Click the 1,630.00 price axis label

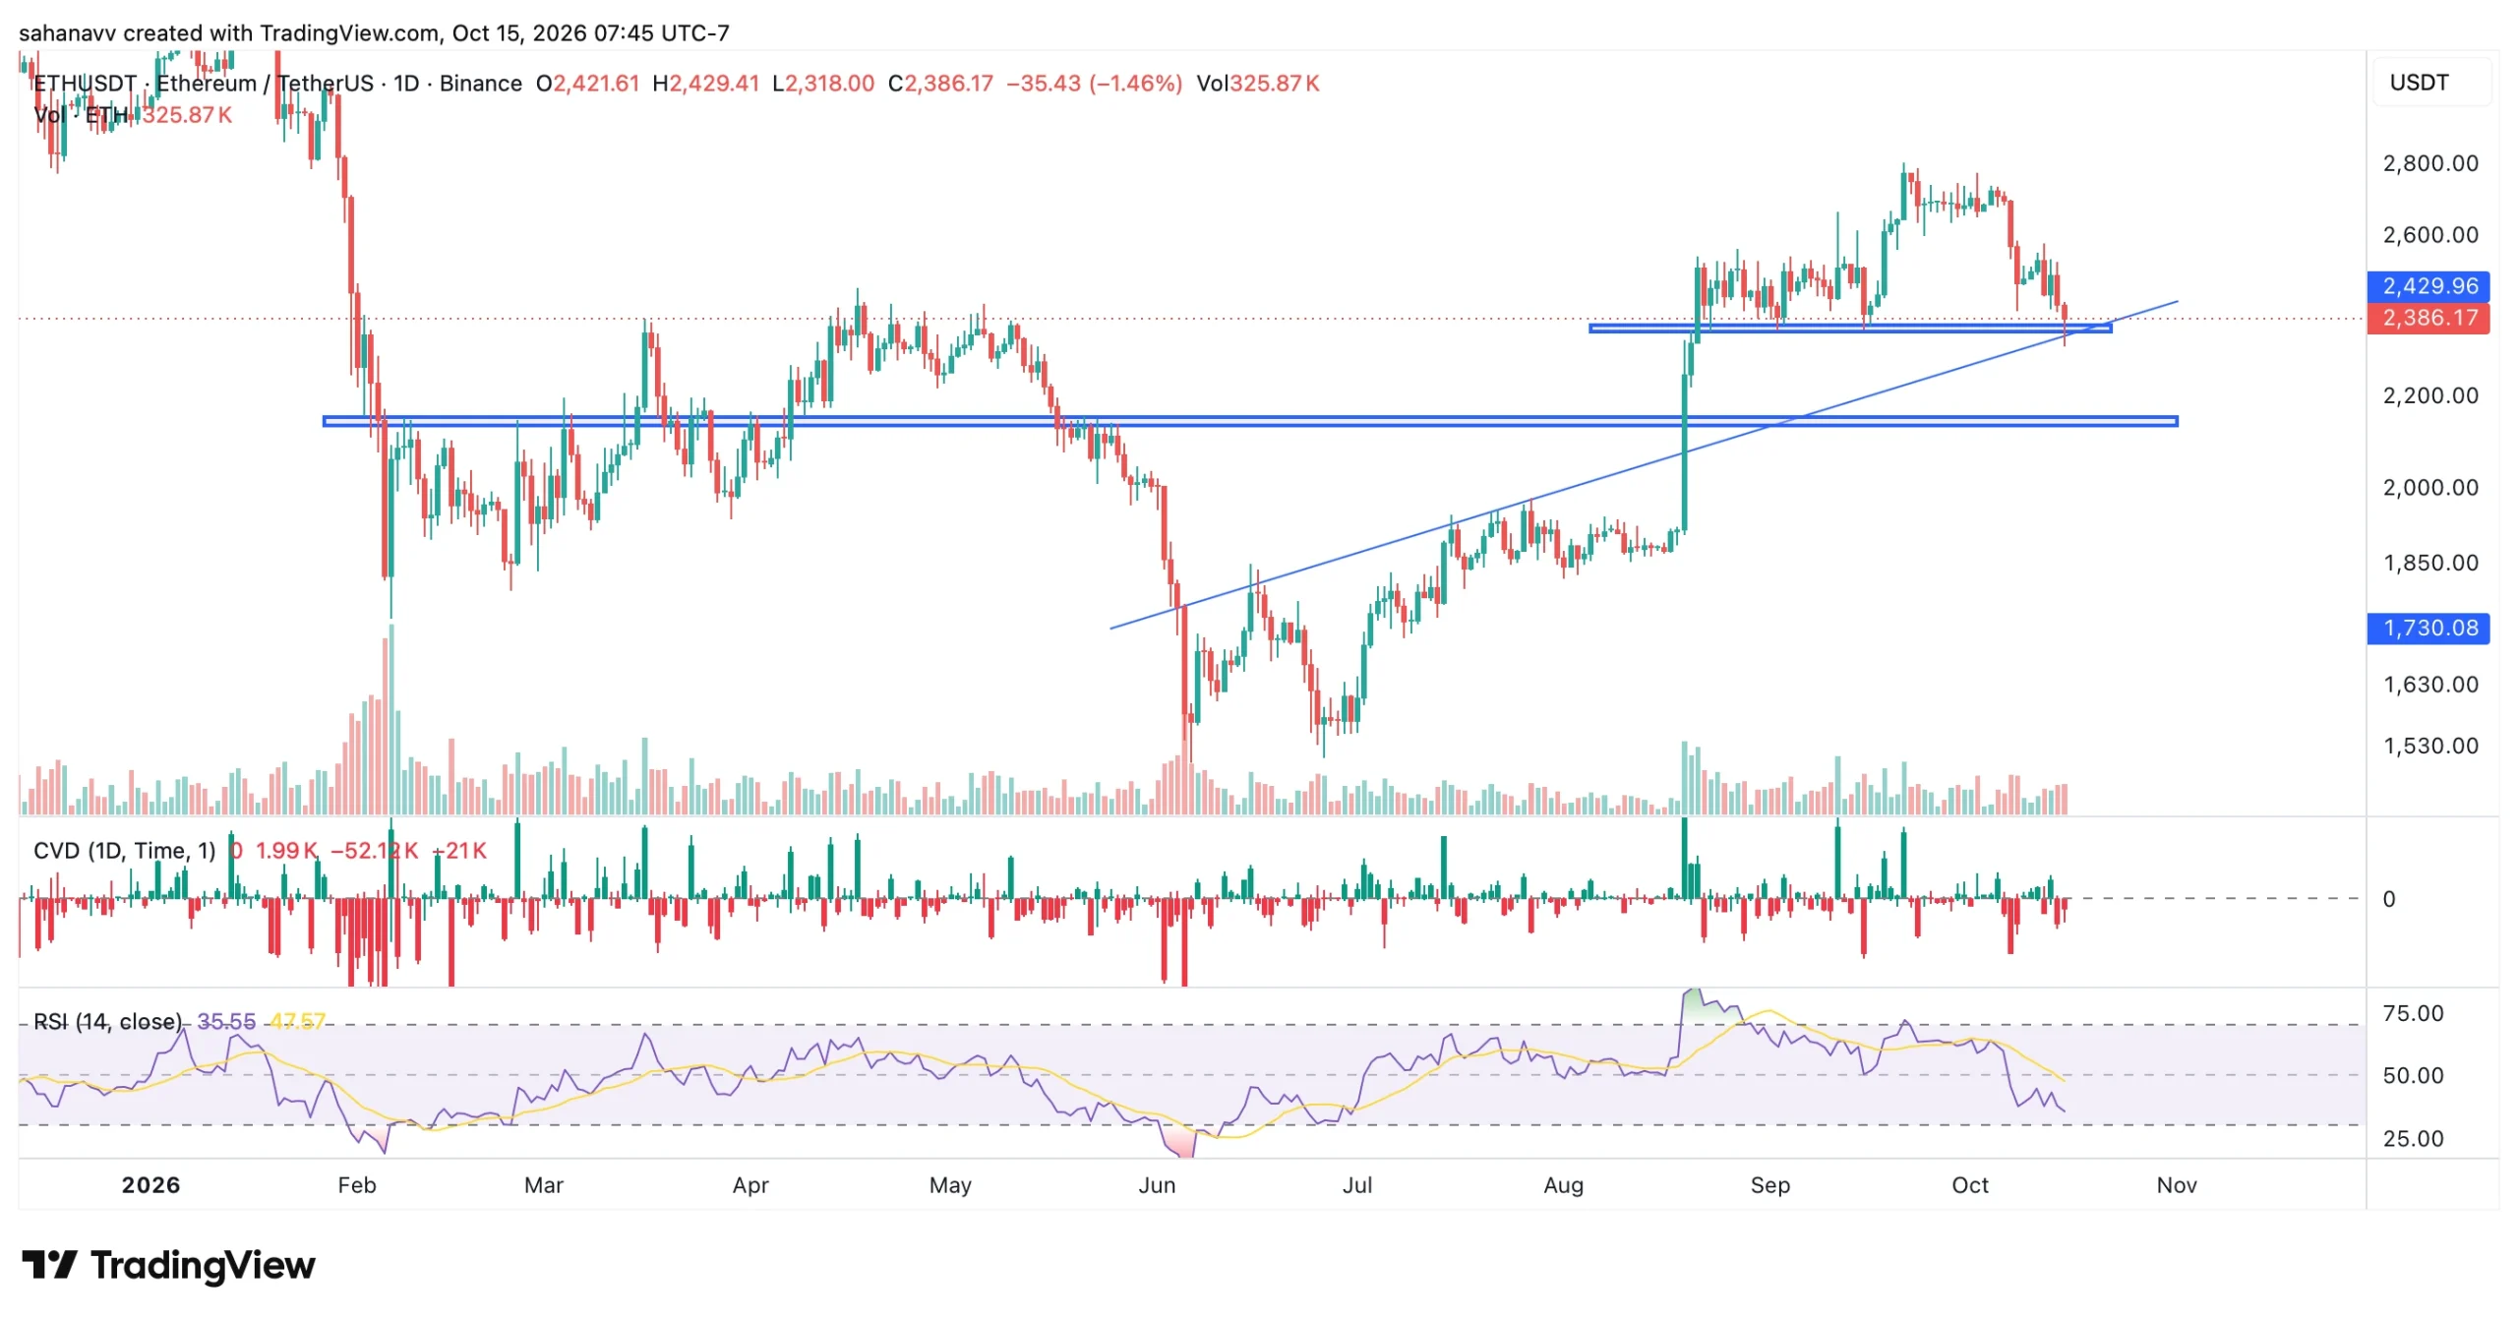pyautogui.click(x=2429, y=684)
